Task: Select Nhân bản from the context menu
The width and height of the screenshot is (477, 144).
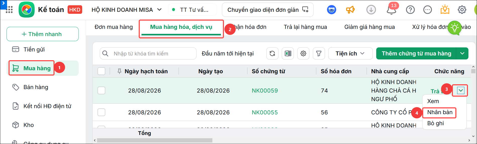Action: [440, 112]
